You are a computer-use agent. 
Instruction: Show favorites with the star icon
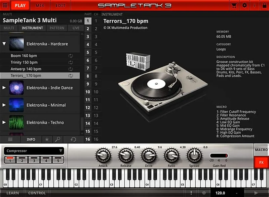point(47,140)
